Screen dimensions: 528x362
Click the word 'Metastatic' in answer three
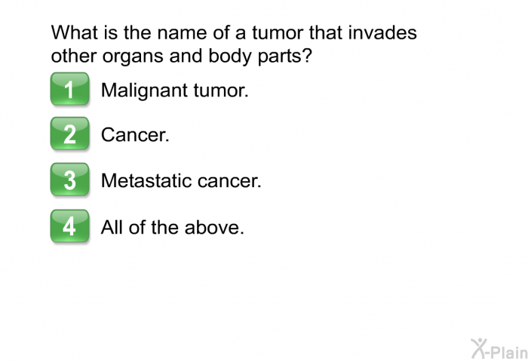(x=146, y=180)
